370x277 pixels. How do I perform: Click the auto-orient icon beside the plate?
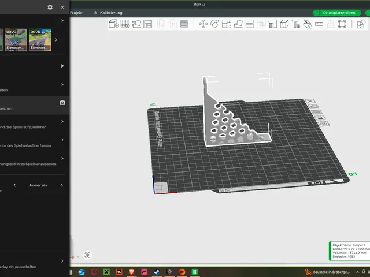(x=313, y=106)
